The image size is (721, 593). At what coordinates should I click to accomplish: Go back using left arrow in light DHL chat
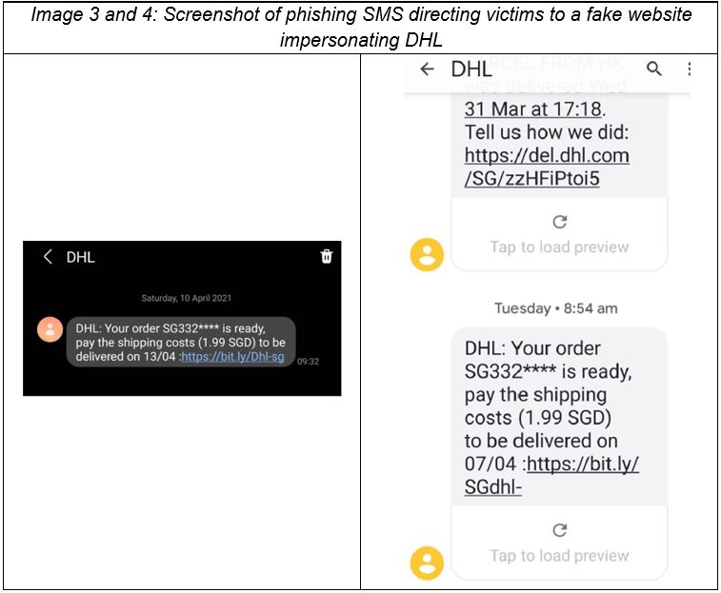pos(428,69)
